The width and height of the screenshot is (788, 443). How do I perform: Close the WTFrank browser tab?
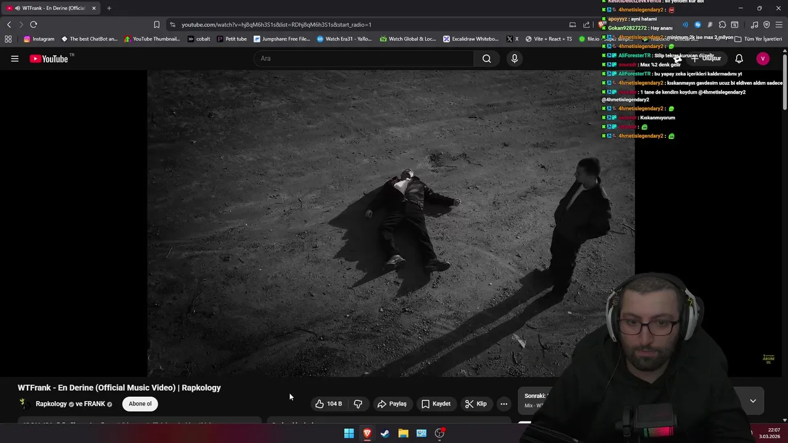[x=94, y=8]
